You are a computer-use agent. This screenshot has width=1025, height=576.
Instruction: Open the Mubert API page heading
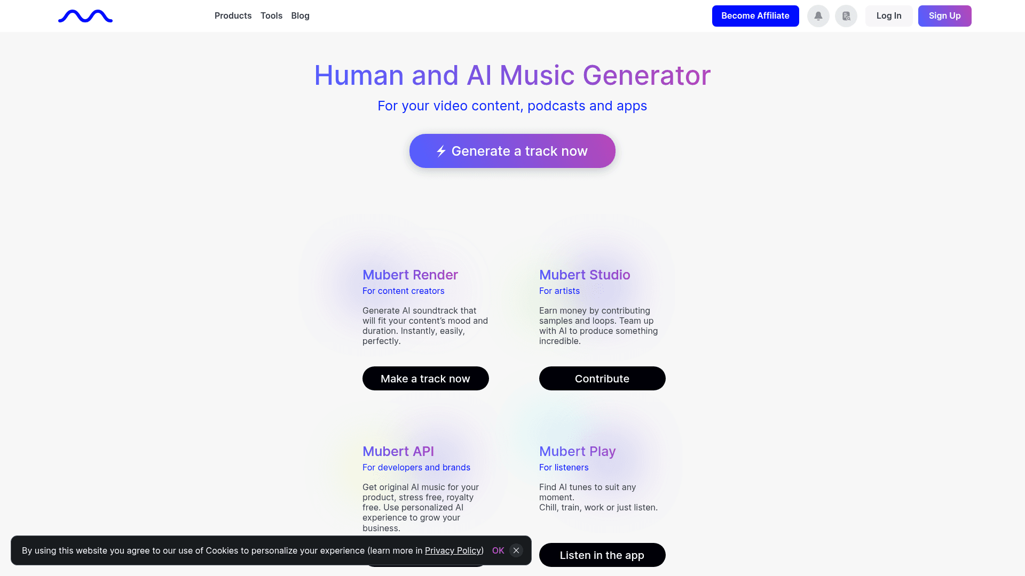398,451
